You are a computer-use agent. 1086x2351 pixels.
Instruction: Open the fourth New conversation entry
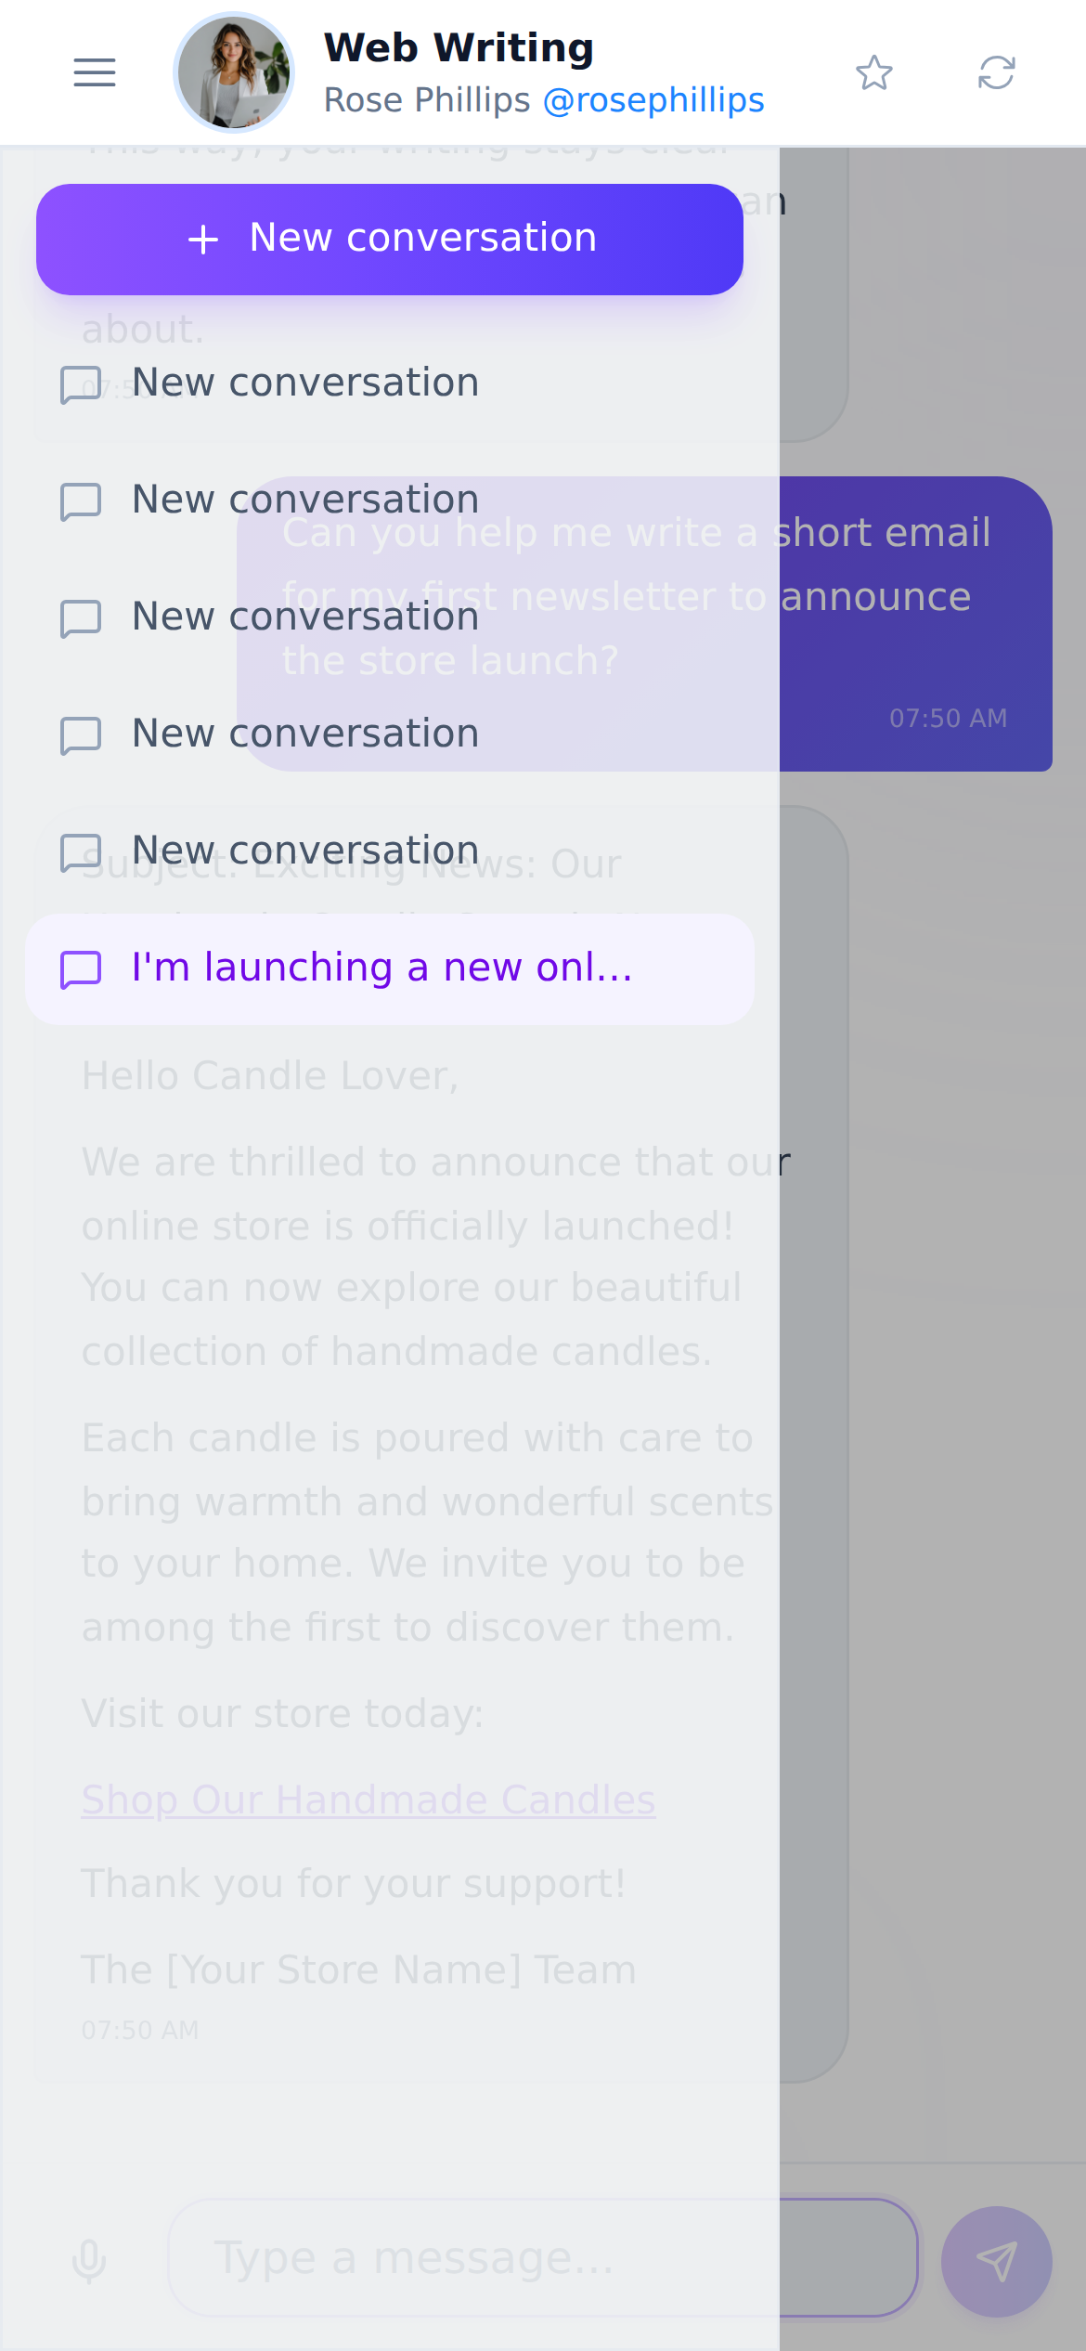coord(390,735)
